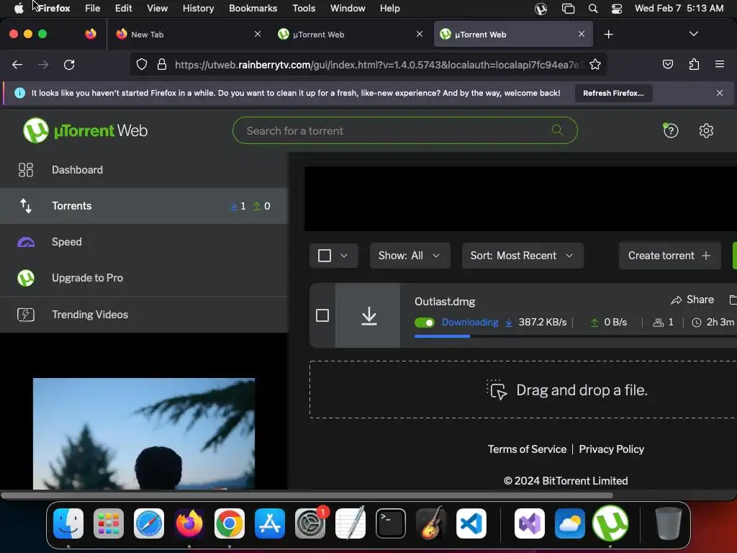This screenshot has height=553, width=737.
Task: Open µTorrent app from the Dock
Action: point(610,523)
